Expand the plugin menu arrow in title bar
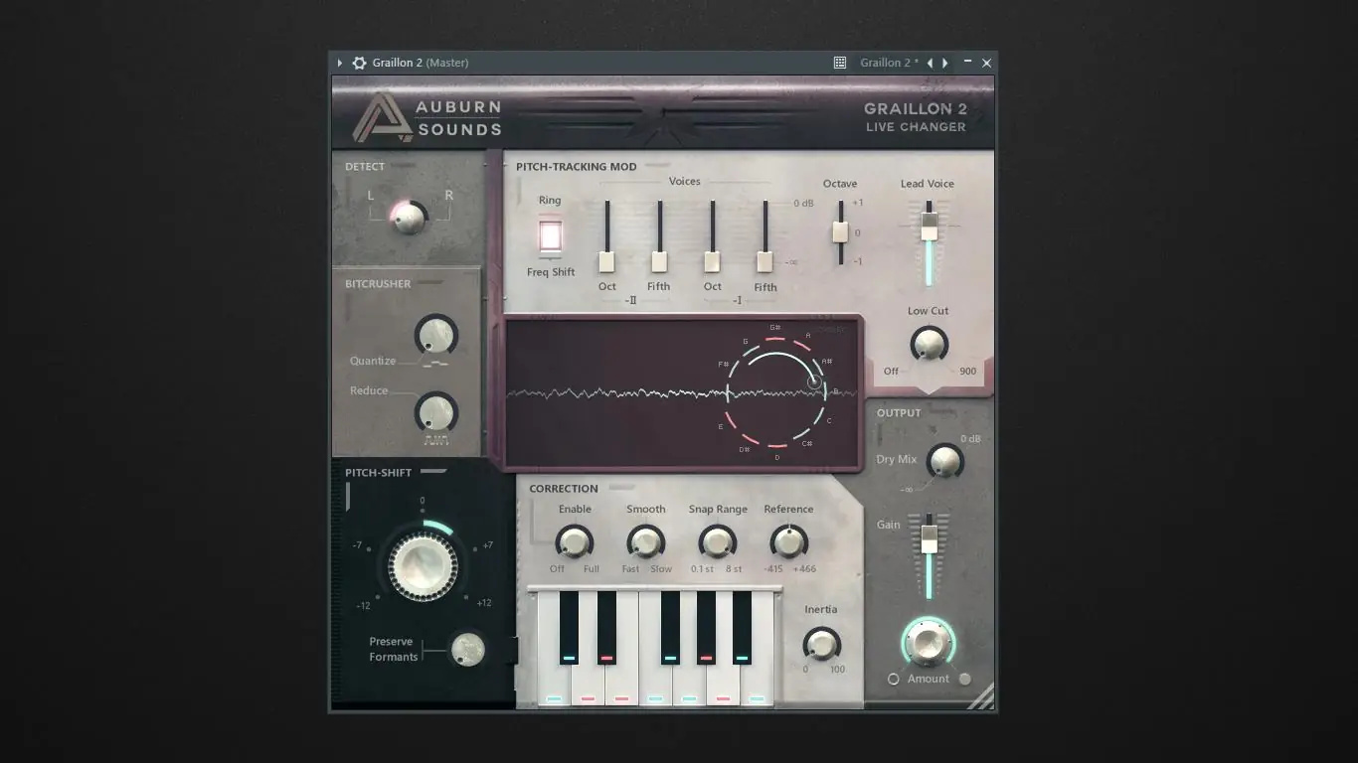 click(x=340, y=63)
